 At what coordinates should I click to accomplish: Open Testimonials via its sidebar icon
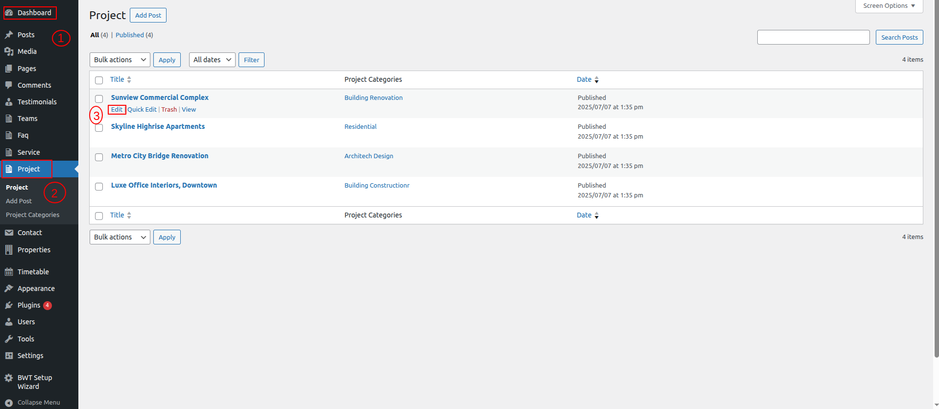(x=9, y=102)
